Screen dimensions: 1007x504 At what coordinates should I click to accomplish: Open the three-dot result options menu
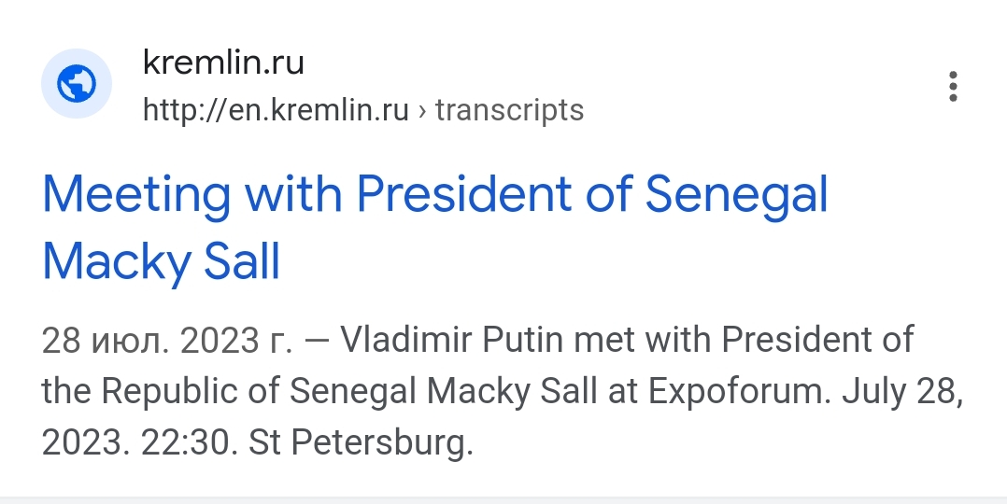click(953, 86)
